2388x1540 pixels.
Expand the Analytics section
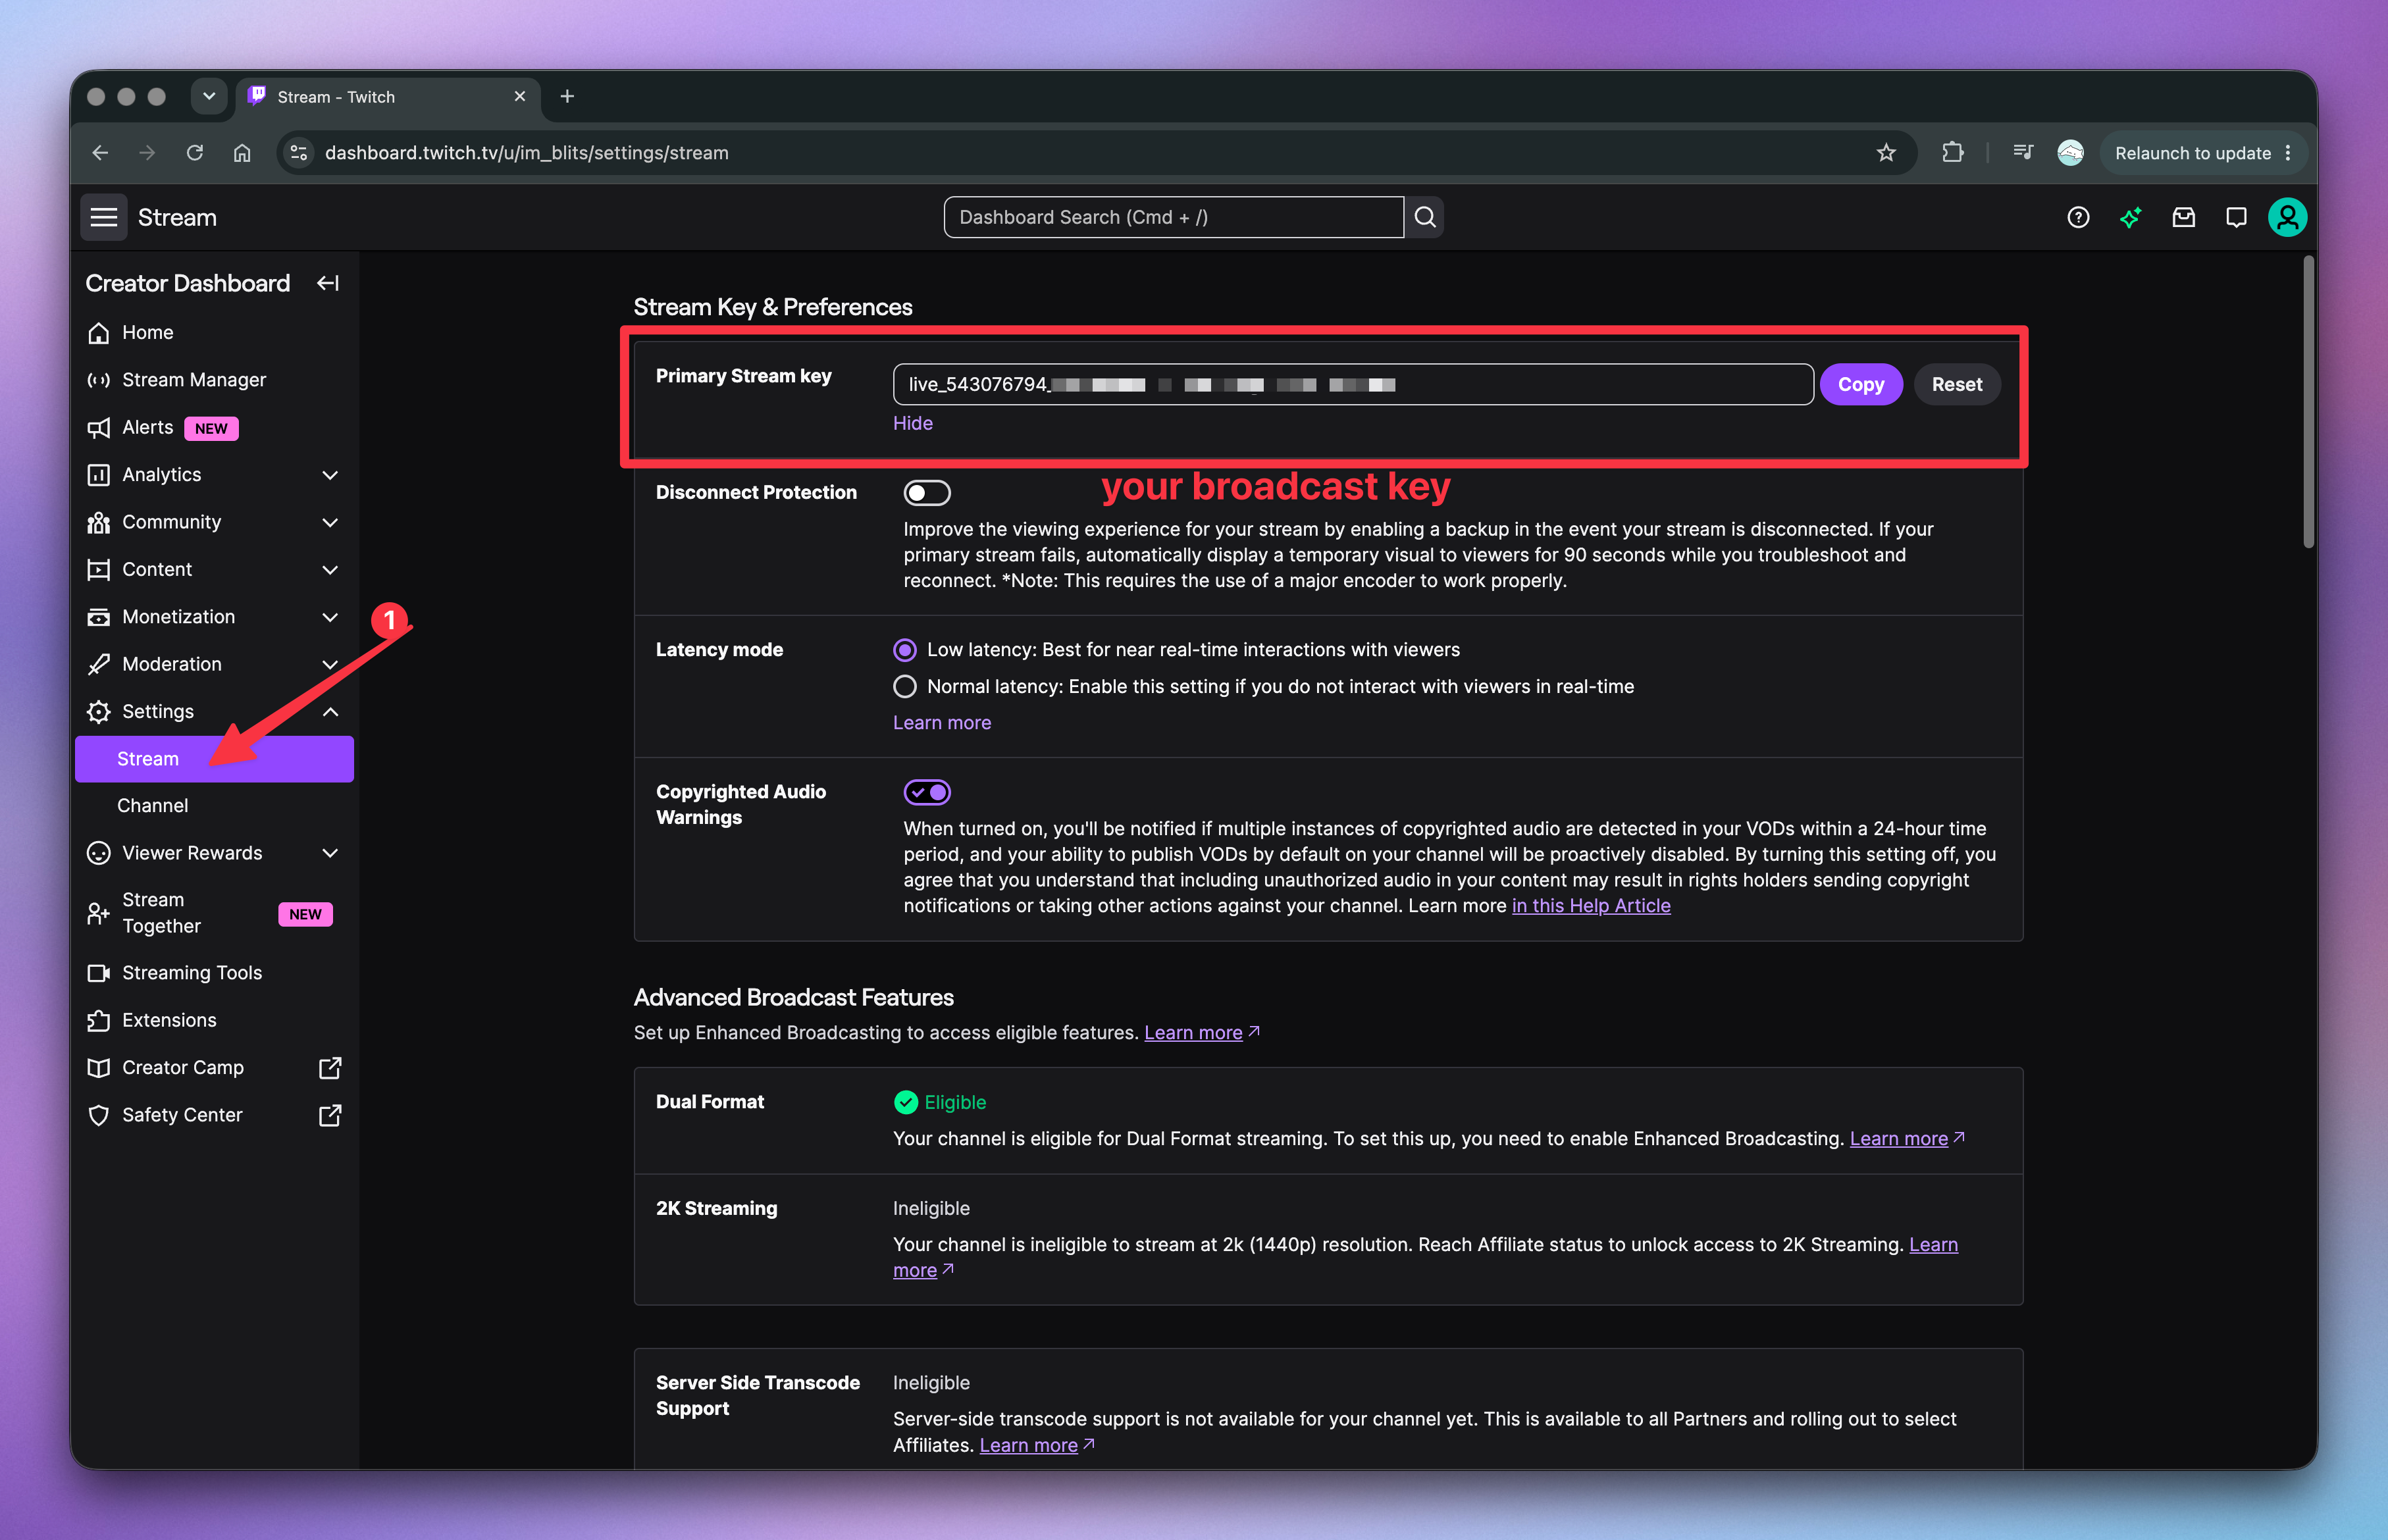(330, 475)
